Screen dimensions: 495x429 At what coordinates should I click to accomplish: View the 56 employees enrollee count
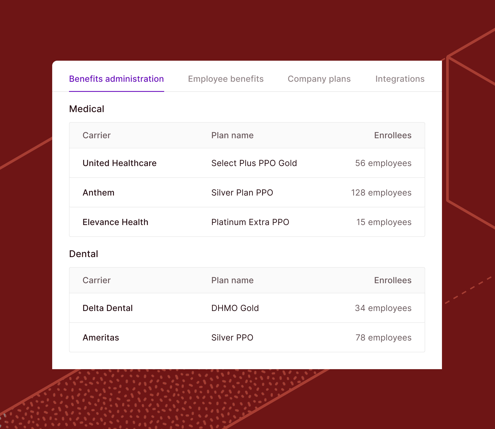383,163
